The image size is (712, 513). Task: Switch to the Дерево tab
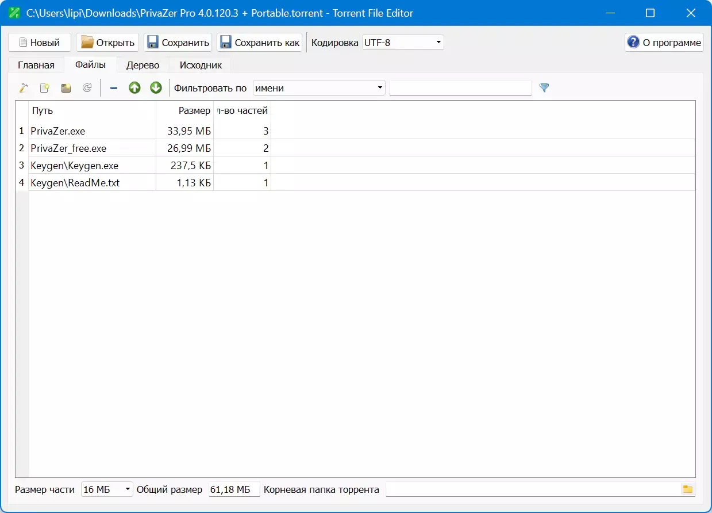pos(143,65)
